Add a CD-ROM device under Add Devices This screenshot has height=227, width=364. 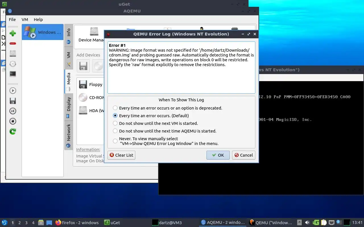(x=98, y=66)
